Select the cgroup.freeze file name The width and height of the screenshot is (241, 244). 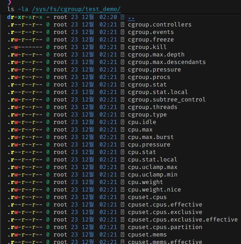(x=151, y=40)
